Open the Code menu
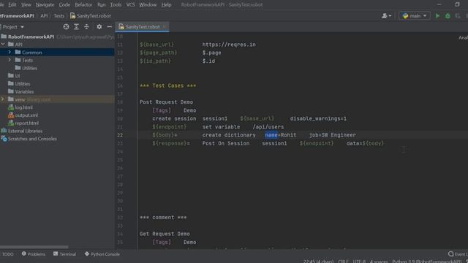Viewport: 468px width, 263px height. tap(64, 5)
